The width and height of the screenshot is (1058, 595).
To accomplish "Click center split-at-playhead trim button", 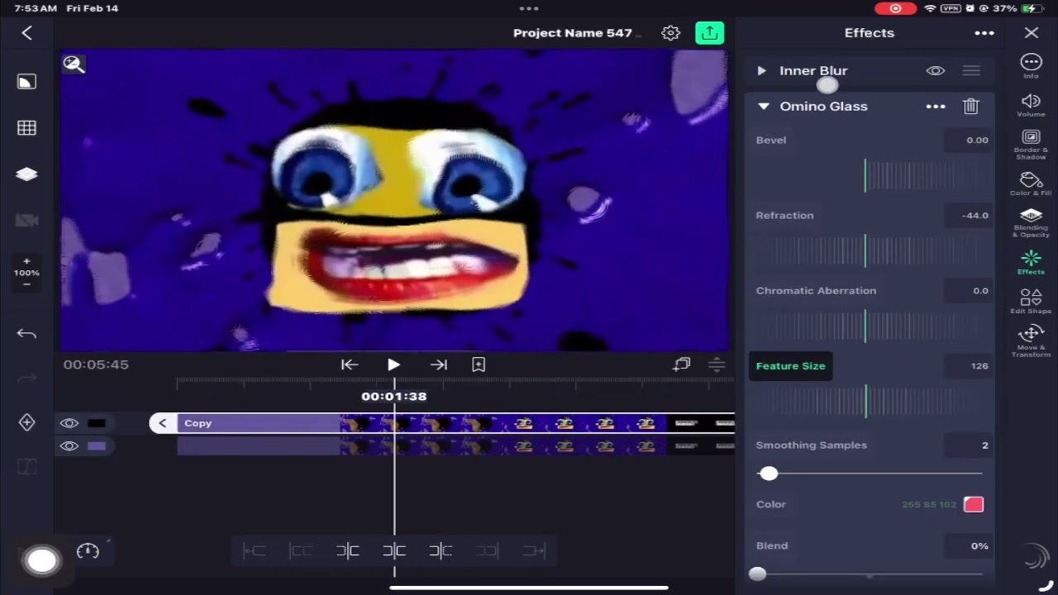I will (394, 551).
